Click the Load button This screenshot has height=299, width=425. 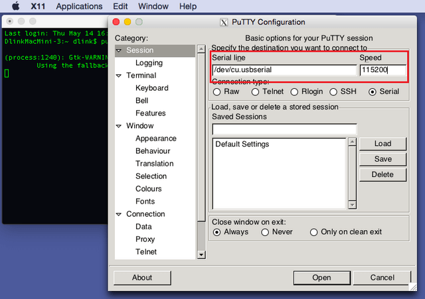(382, 143)
